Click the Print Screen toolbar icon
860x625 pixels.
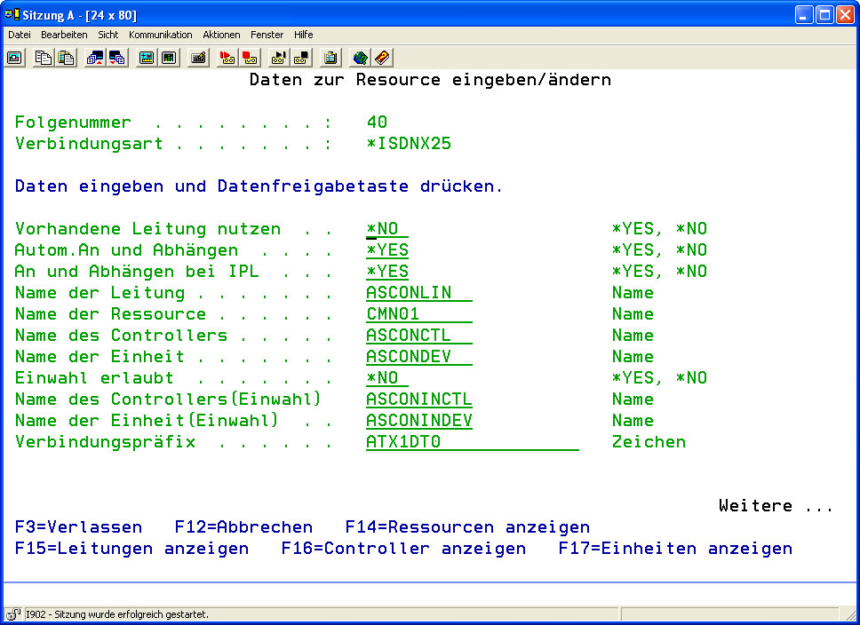[x=15, y=58]
